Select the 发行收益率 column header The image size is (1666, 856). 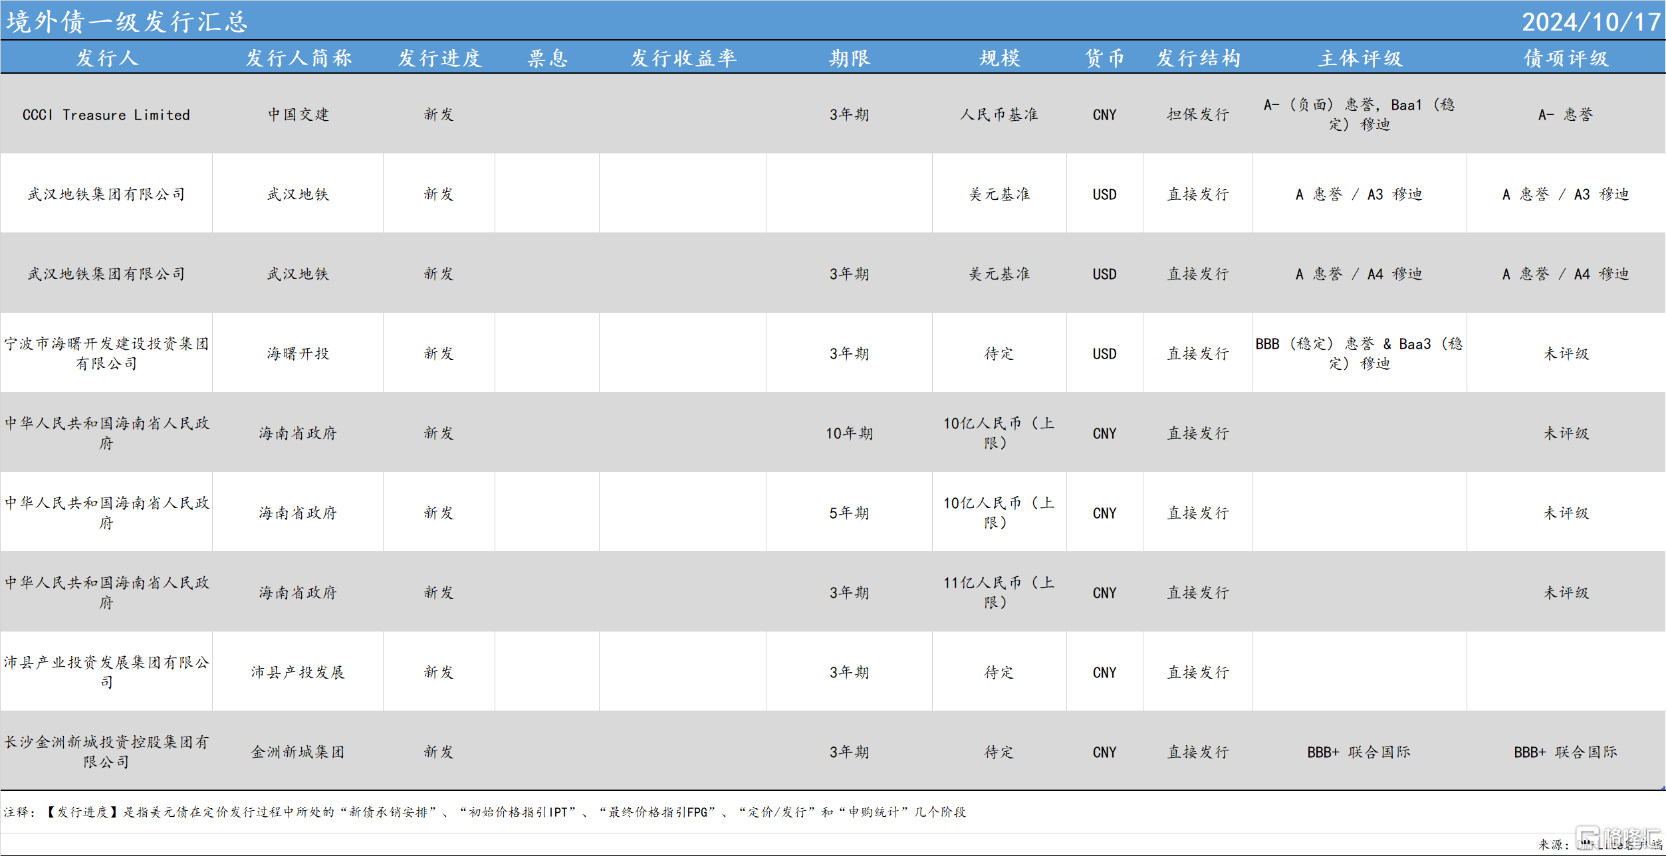click(683, 58)
